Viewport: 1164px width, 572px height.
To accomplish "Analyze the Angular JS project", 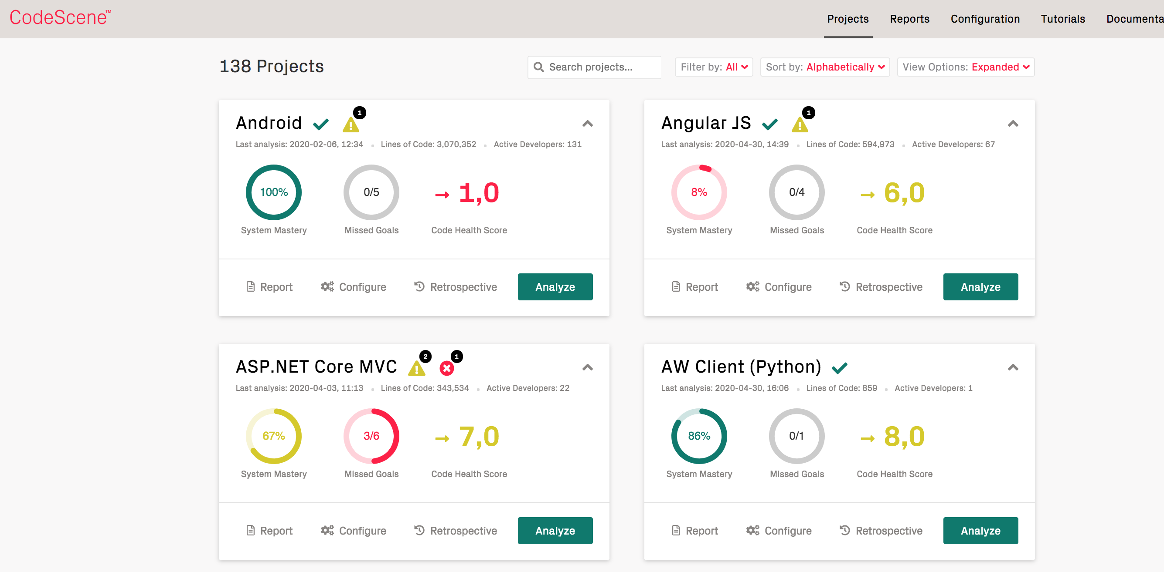I will (980, 287).
